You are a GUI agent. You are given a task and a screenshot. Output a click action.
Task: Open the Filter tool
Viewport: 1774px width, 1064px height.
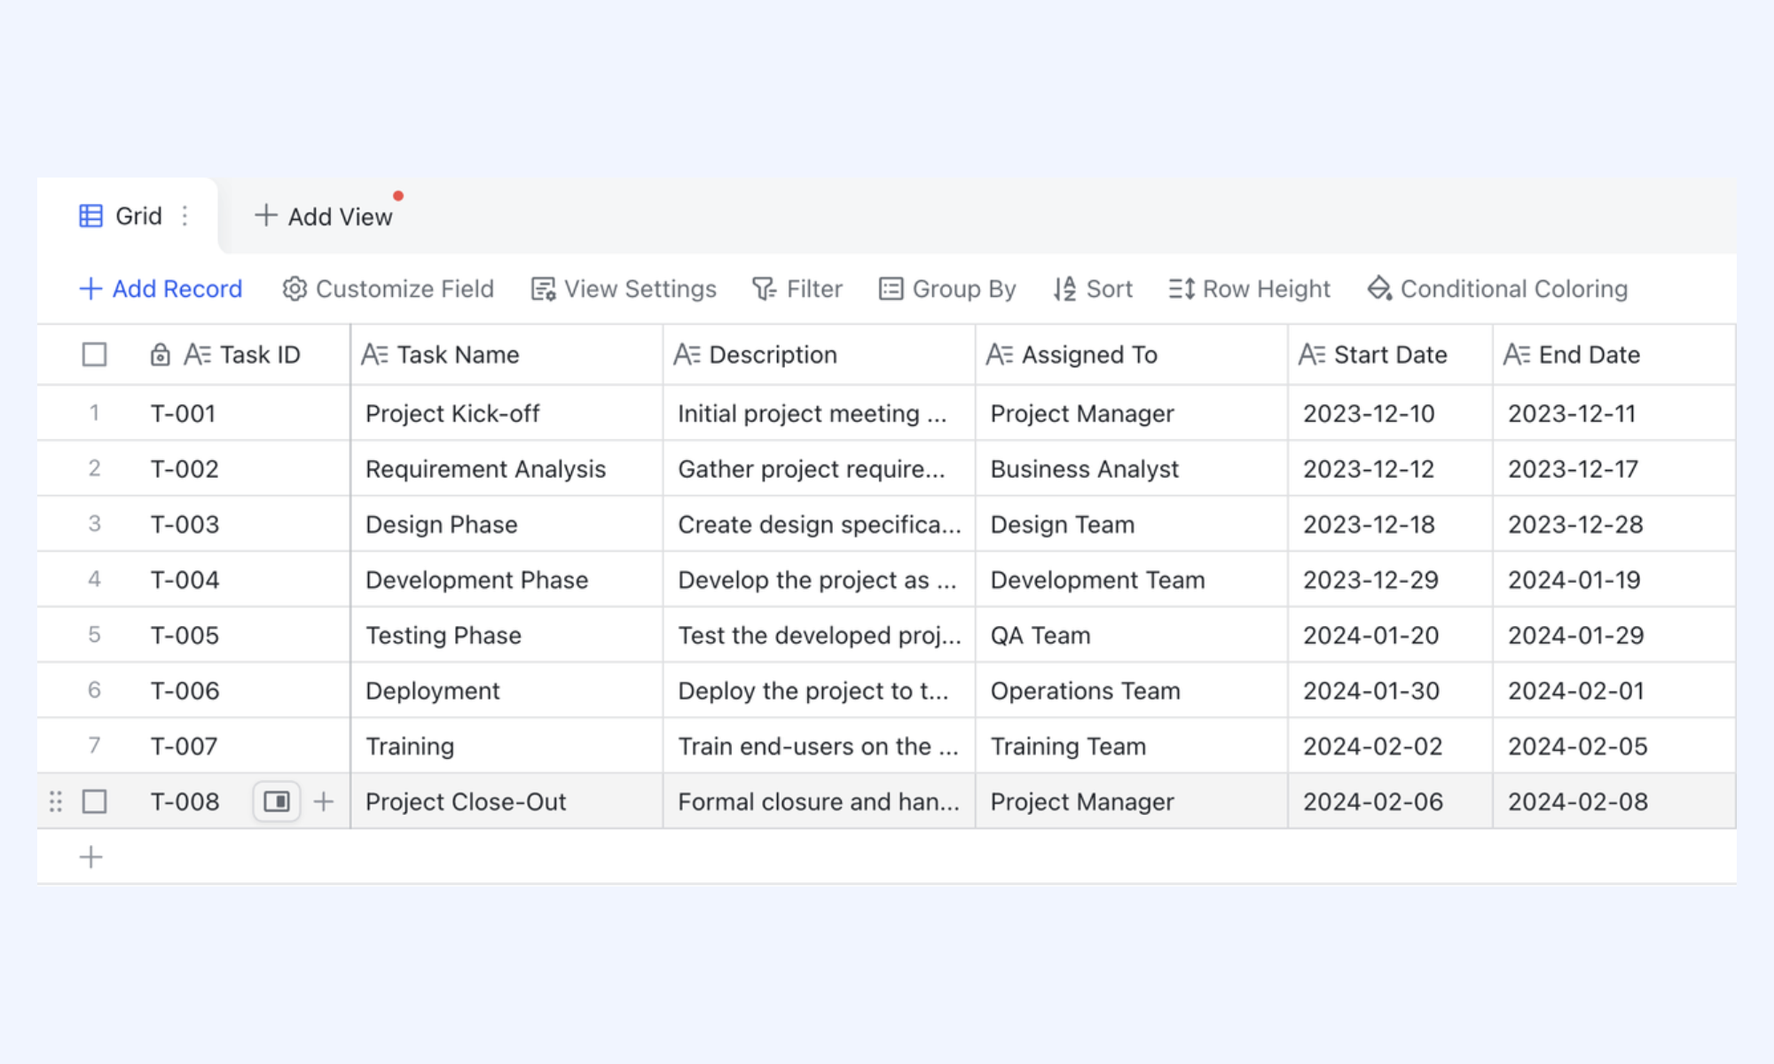(x=797, y=288)
